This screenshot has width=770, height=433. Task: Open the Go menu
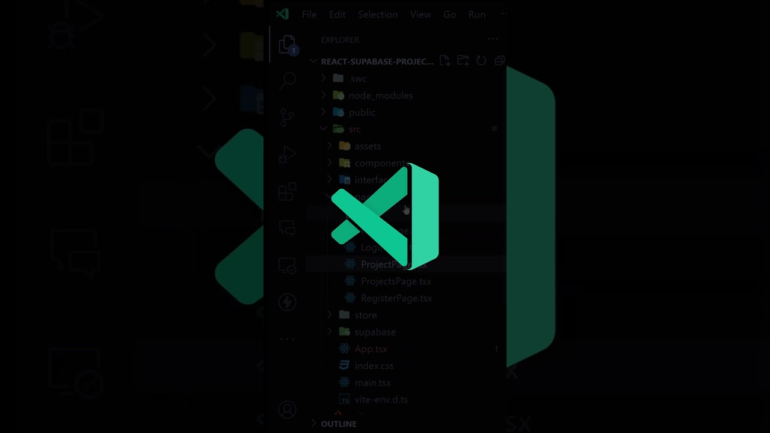tap(449, 14)
